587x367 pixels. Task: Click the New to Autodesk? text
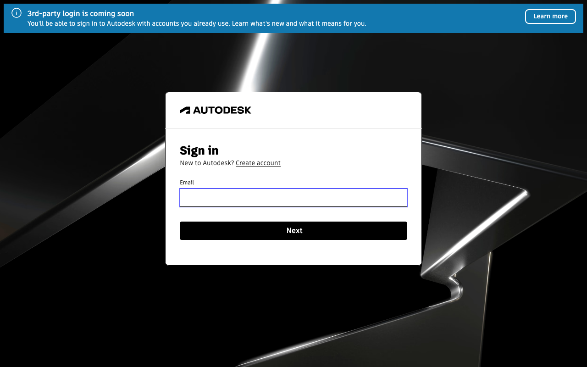pyautogui.click(x=206, y=163)
